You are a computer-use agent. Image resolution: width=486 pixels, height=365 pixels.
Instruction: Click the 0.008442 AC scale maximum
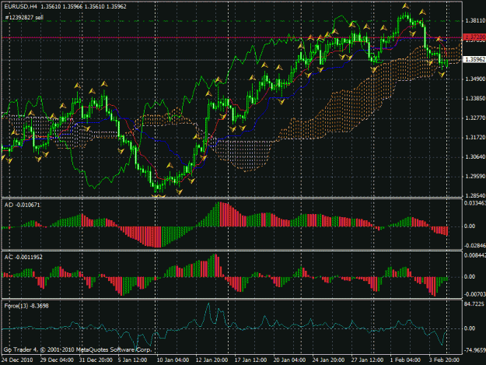[474, 255]
